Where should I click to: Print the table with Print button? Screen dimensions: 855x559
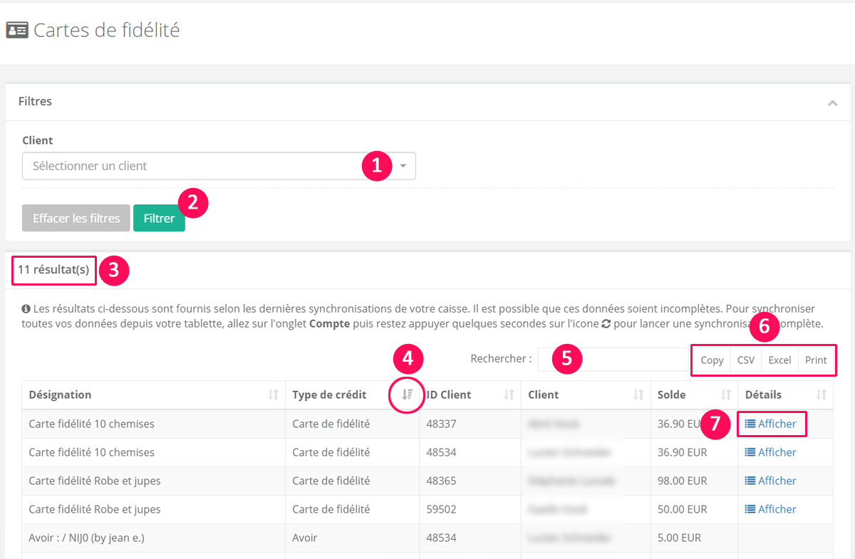pos(816,360)
